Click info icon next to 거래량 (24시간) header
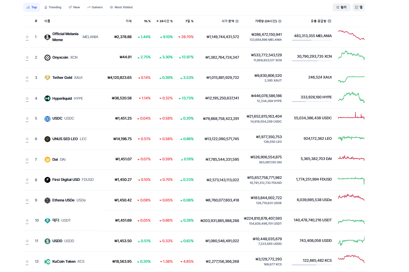 (x=280, y=21)
